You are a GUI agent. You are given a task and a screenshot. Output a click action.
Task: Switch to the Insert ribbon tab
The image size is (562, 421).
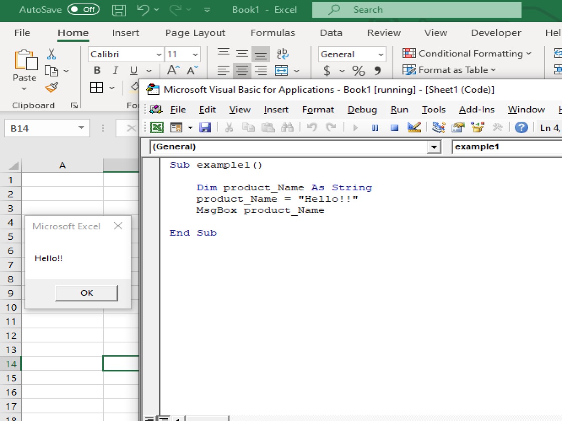click(126, 33)
